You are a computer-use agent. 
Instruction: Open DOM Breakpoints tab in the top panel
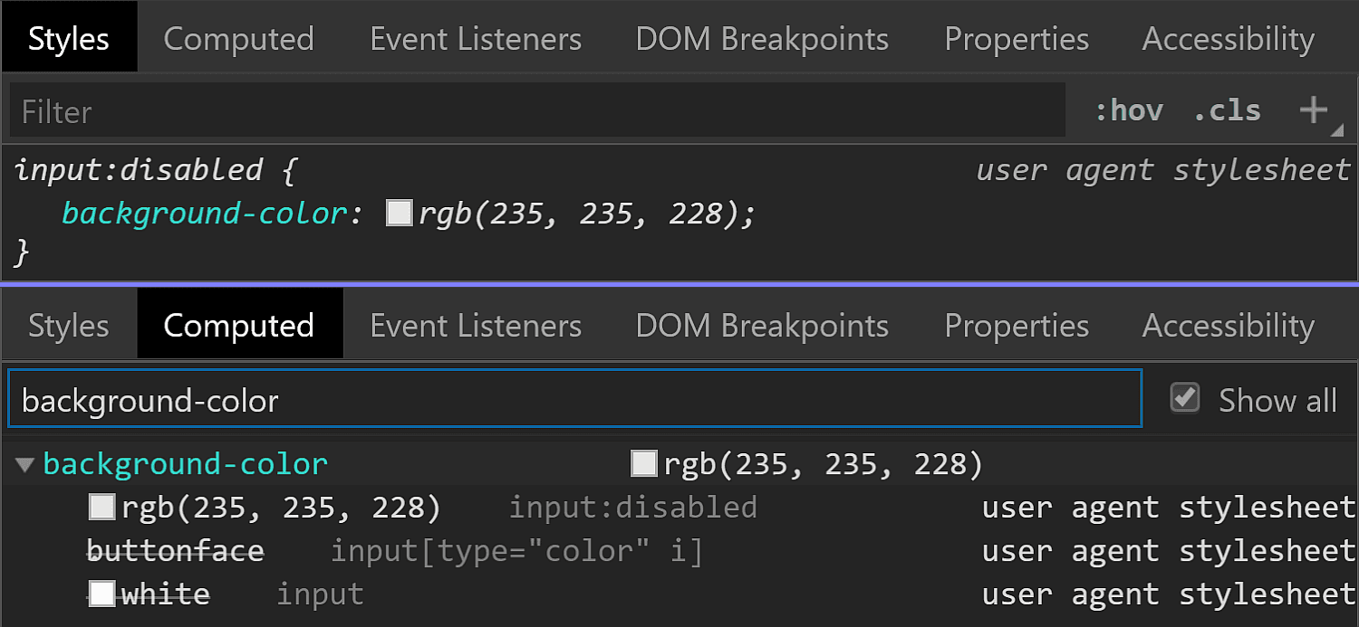pos(762,39)
